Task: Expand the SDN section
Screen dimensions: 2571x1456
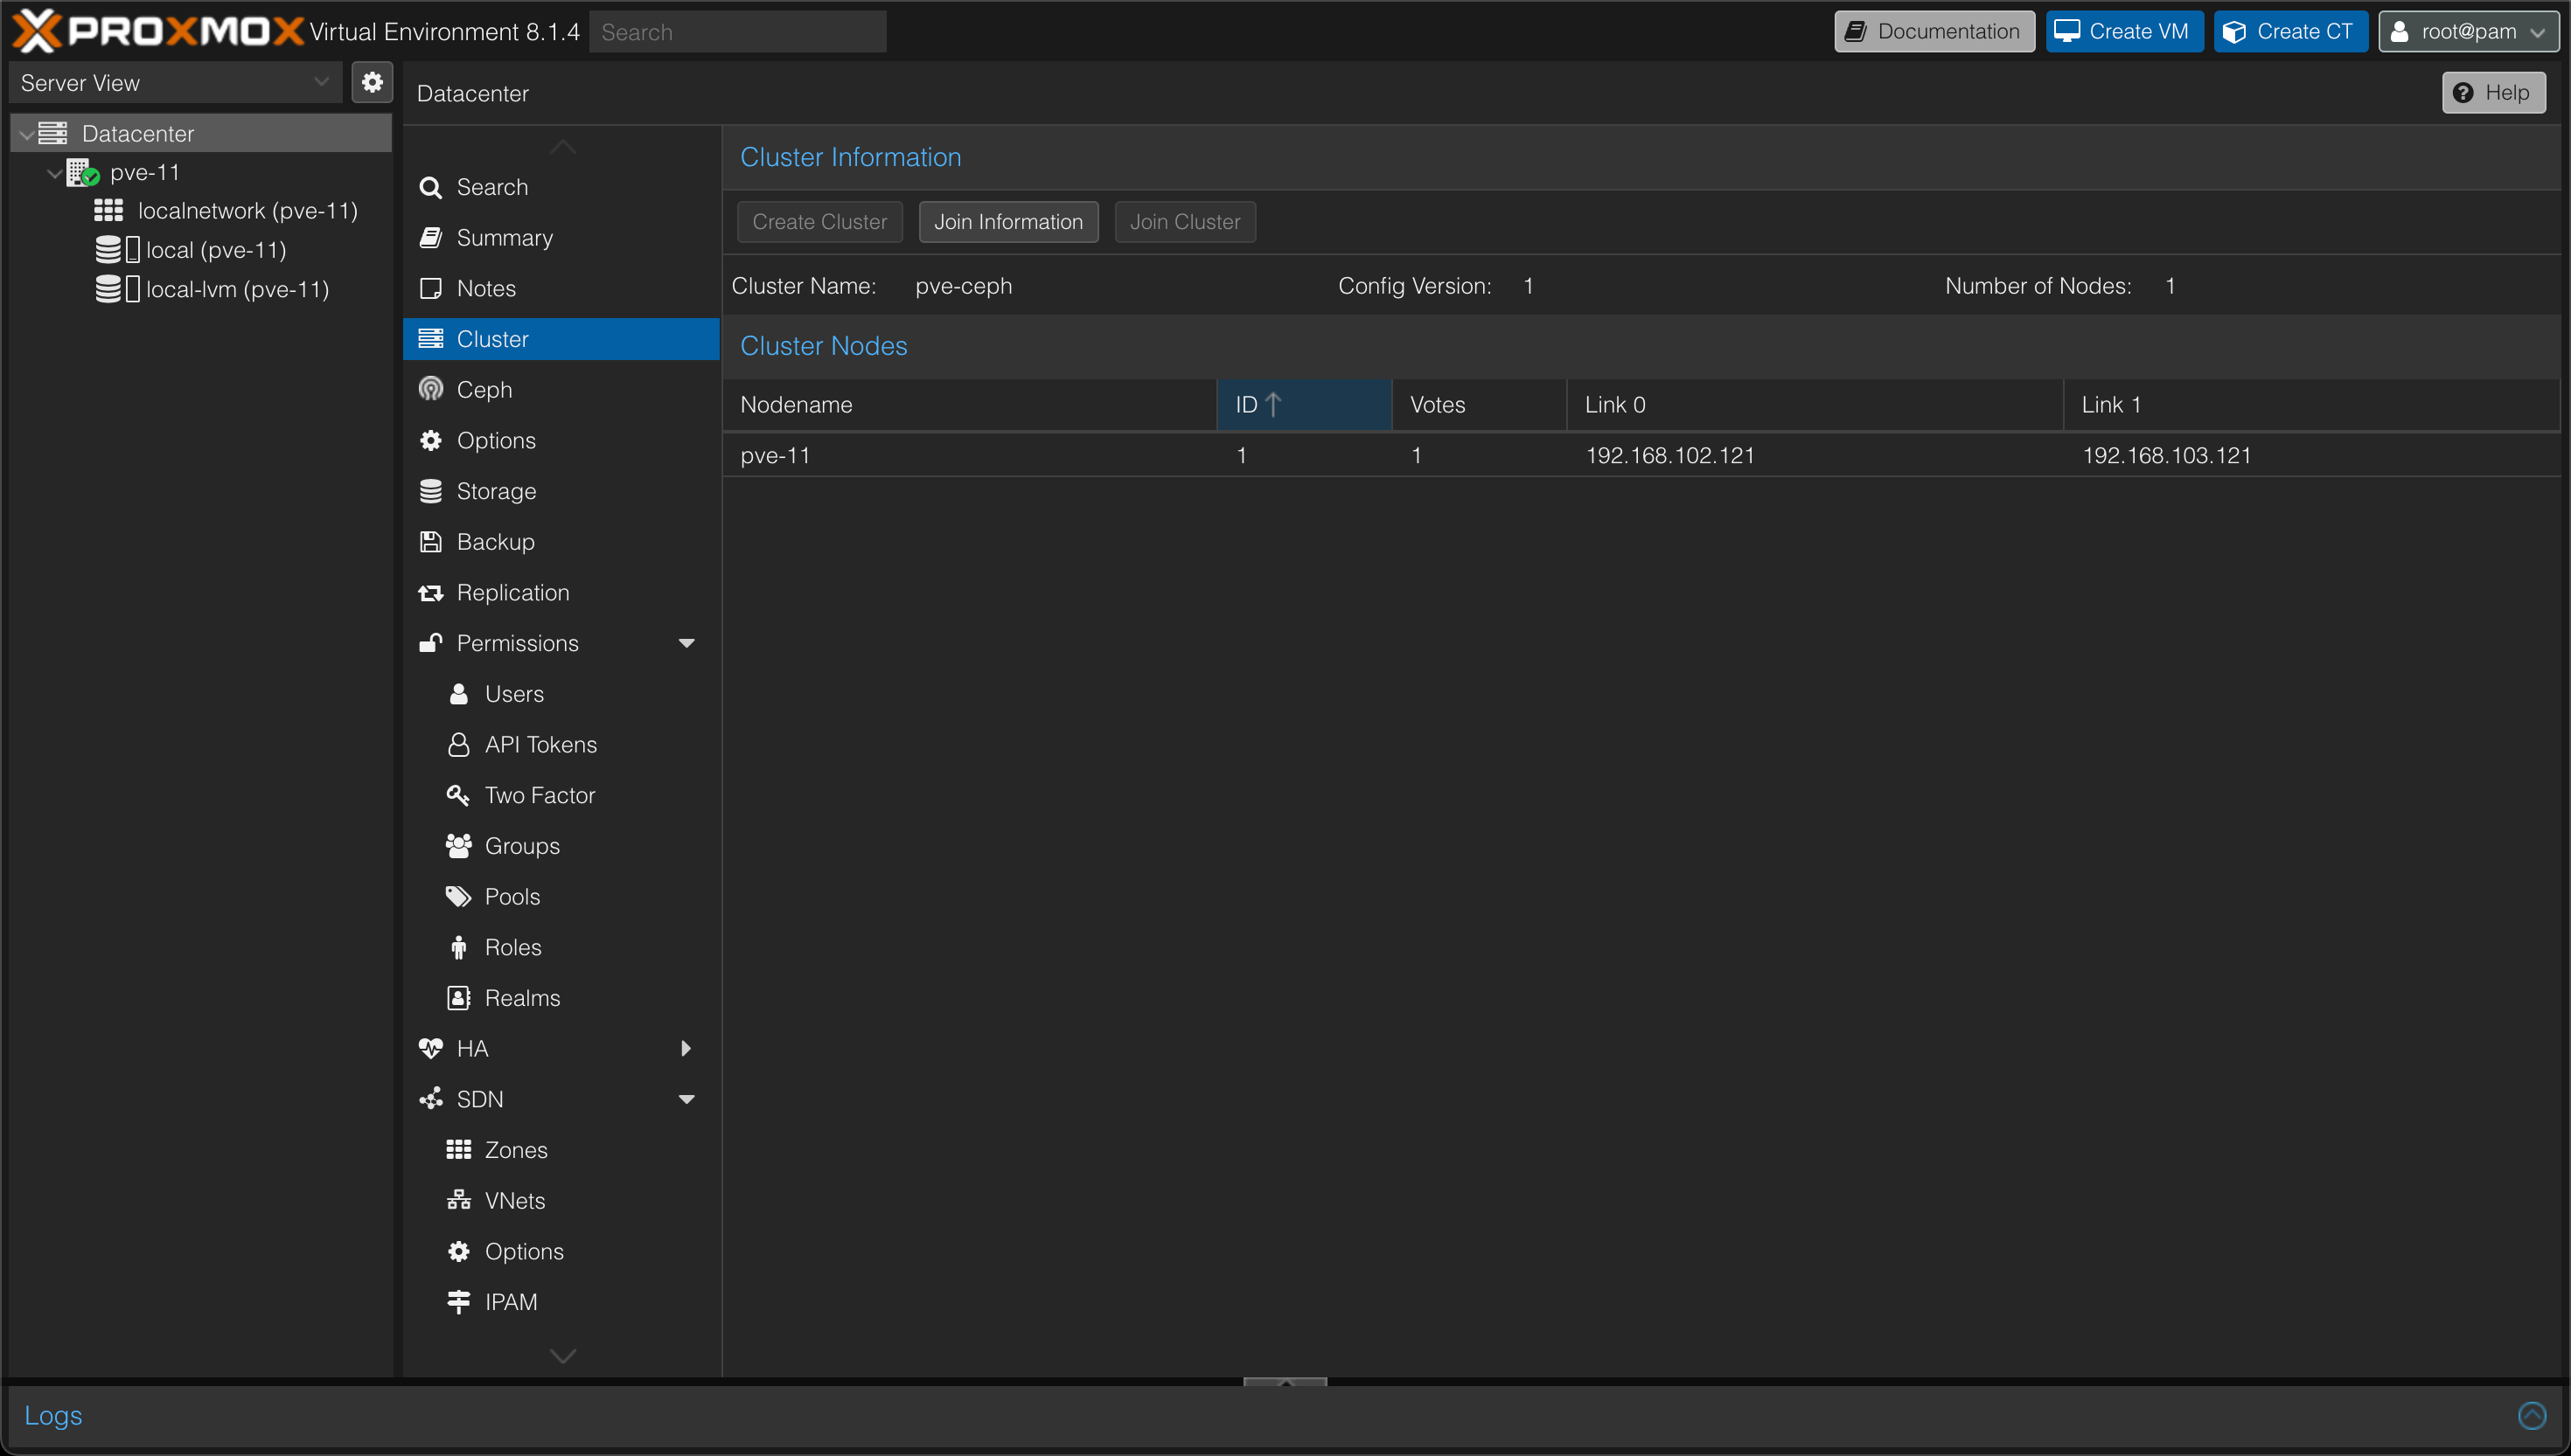Action: tap(686, 1098)
